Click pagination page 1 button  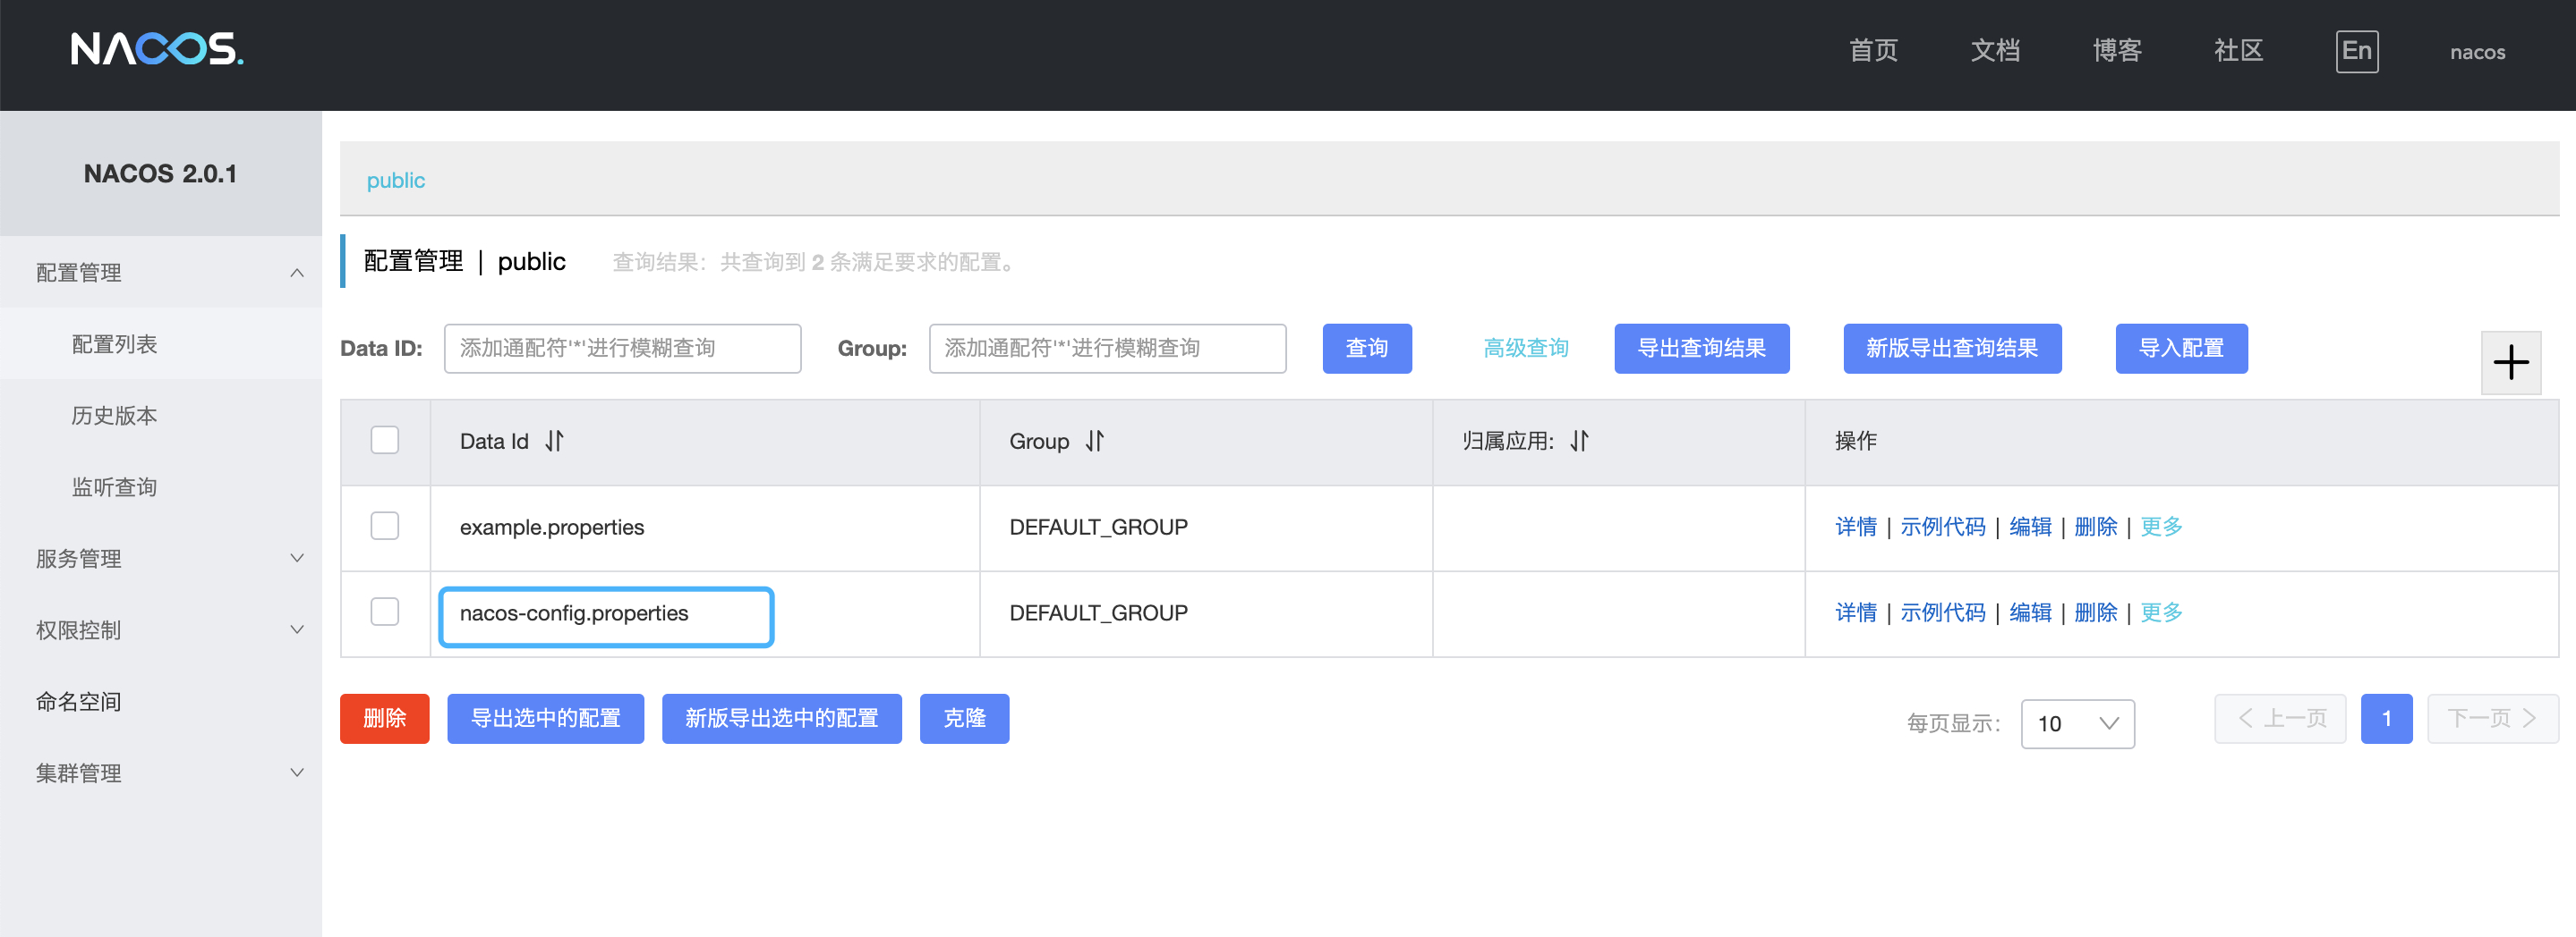[x=2386, y=718]
